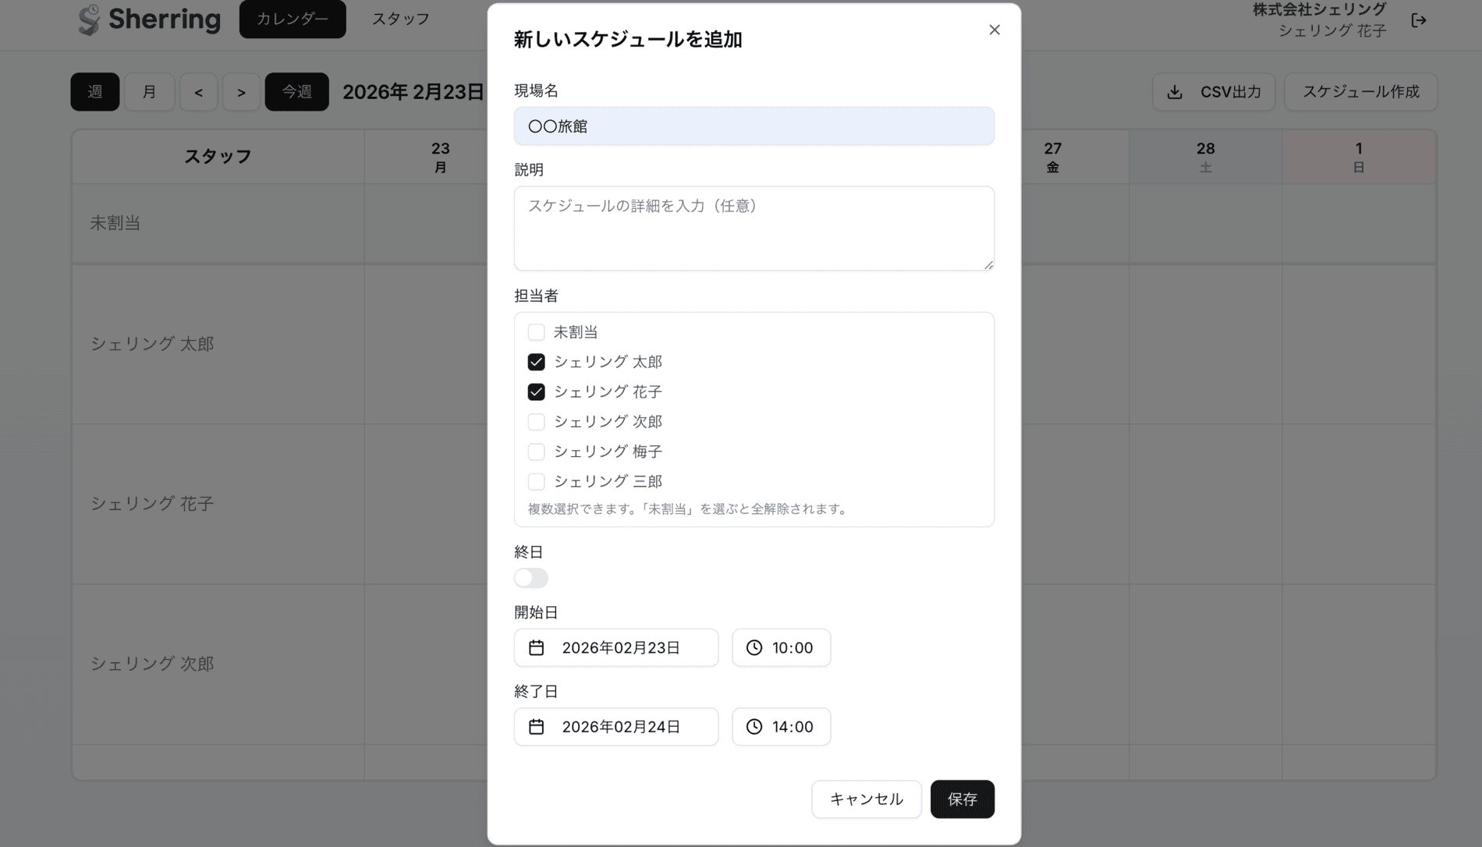Close the dialog with the X icon
This screenshot has height=847, width=1482.
[994, 30]
